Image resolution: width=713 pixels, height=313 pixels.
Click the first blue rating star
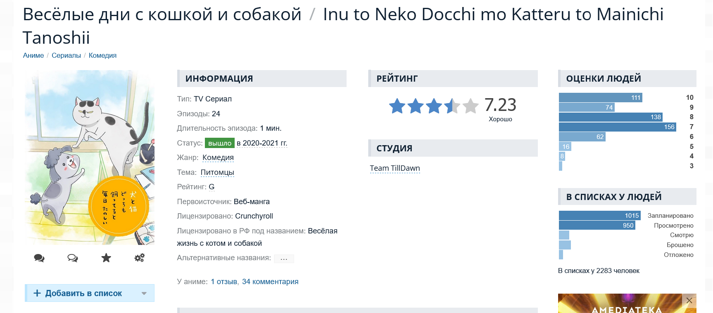click(x=397, y=106)
